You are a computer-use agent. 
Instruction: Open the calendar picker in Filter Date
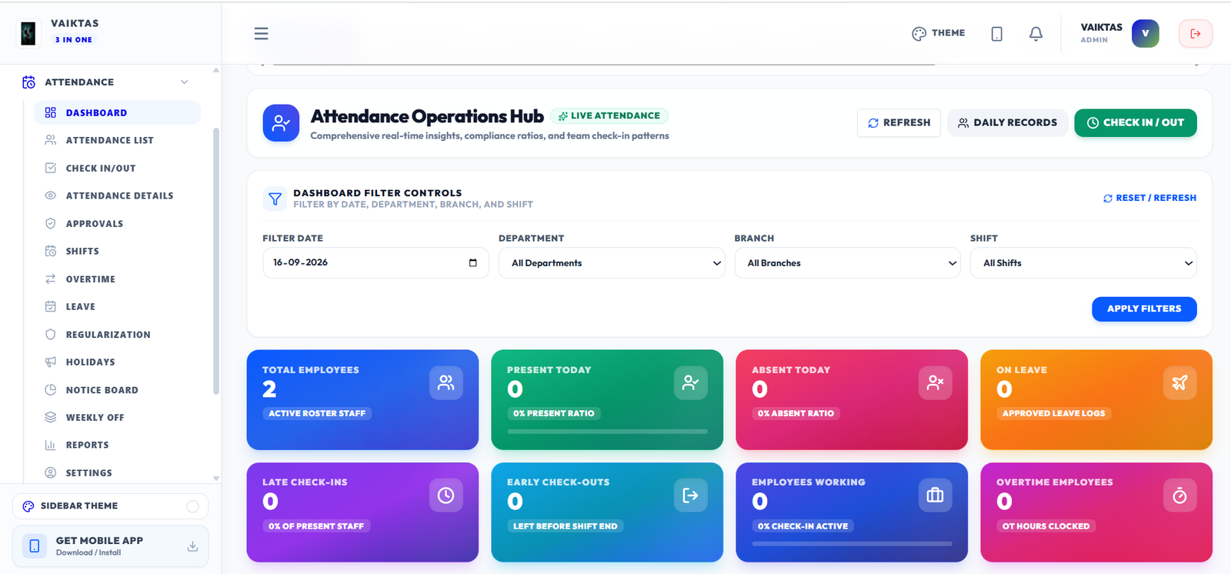coord(472,263)
